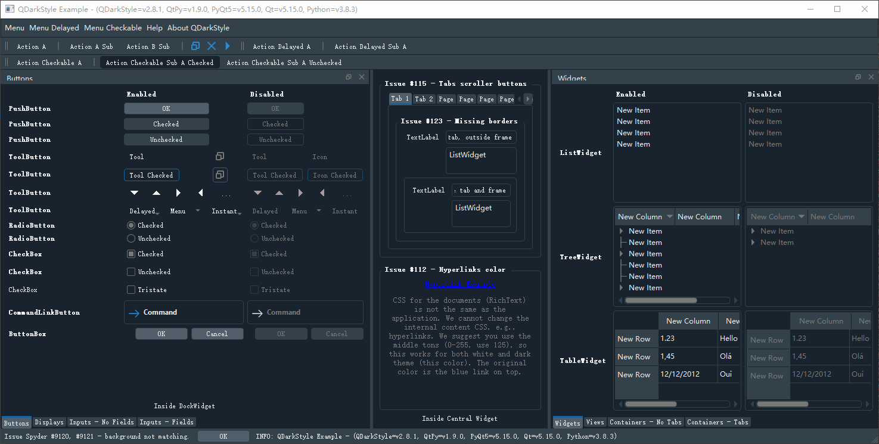Close the Widgets dock panel
Image resolution: width=879 pixels, height=444 pixels.
871,77
